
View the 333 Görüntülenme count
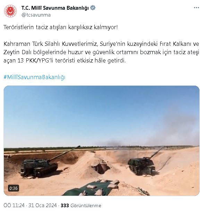[81, 205]
